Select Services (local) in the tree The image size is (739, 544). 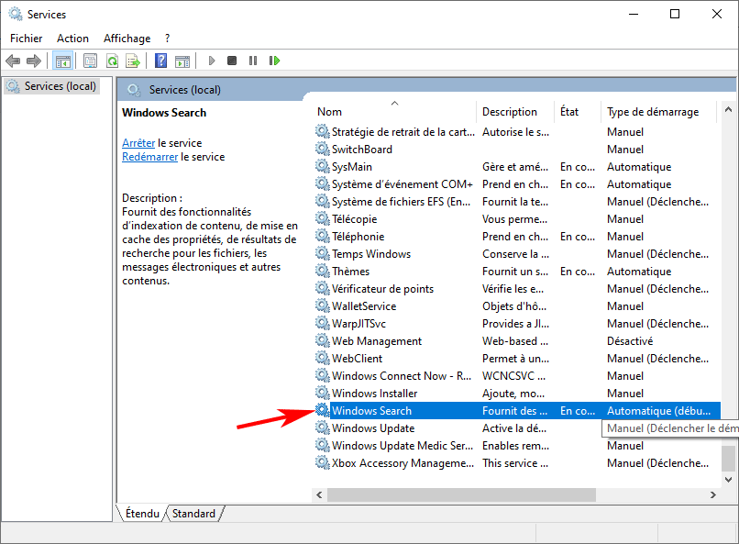(x=52, y=86)
